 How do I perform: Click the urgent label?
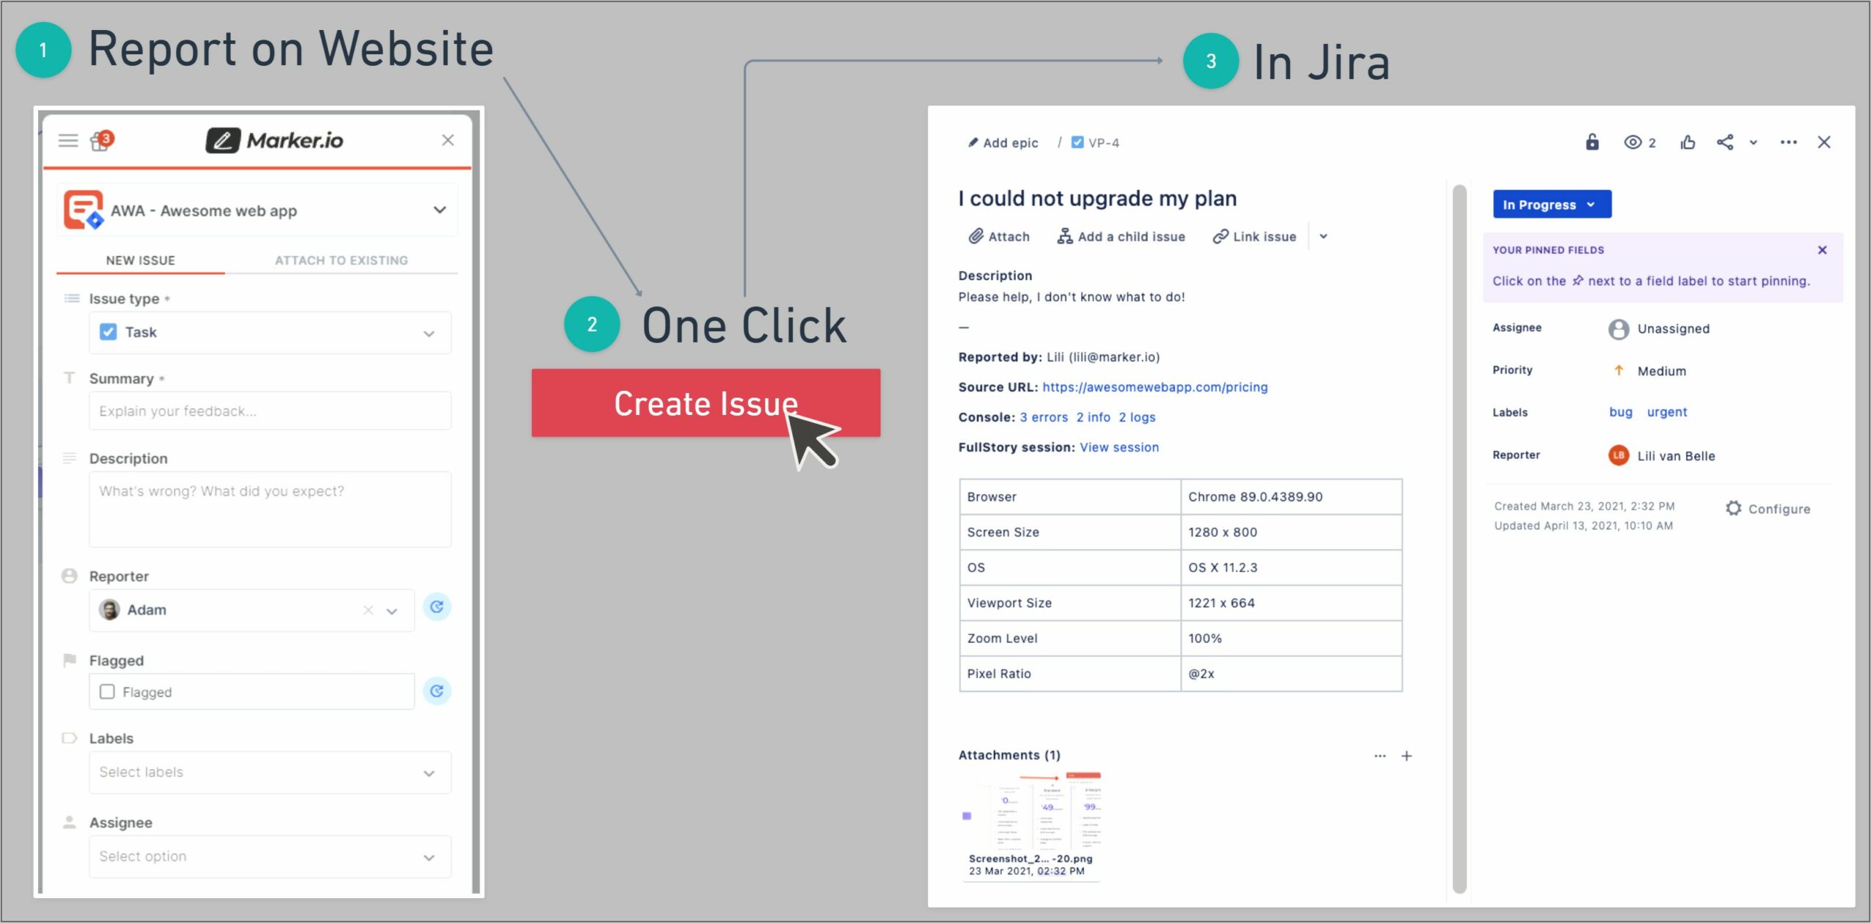1667,412
